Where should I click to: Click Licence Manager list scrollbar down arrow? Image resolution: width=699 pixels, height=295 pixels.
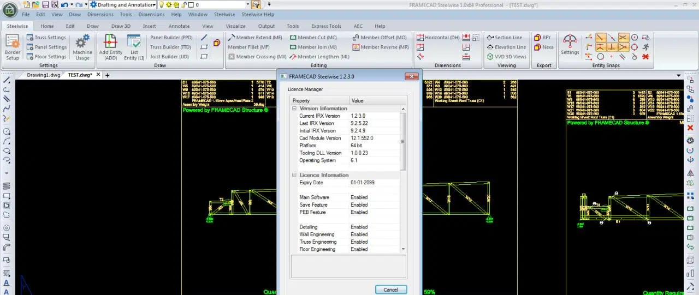(404, 249)
